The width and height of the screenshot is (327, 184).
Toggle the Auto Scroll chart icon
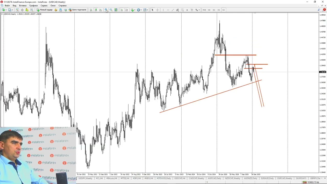coord(122,10)
